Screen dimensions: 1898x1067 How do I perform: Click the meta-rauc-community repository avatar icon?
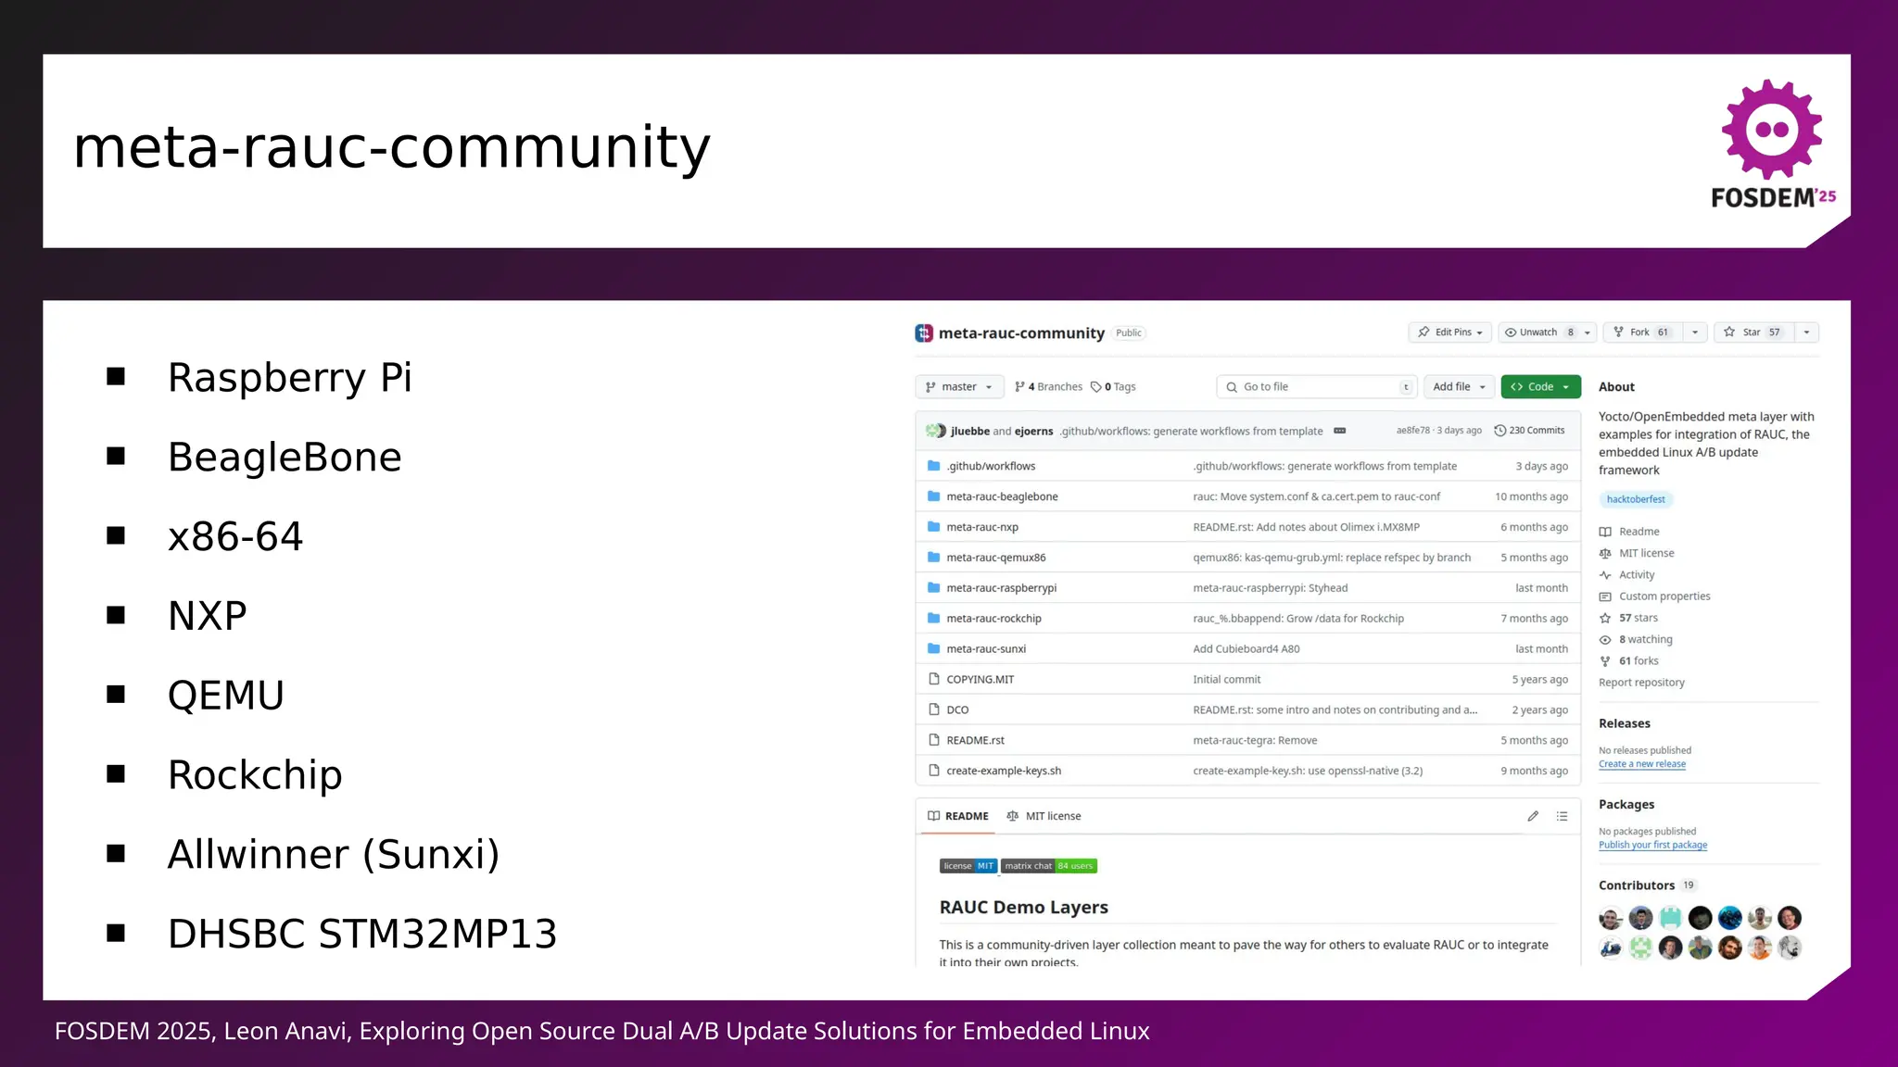(923, 333)
